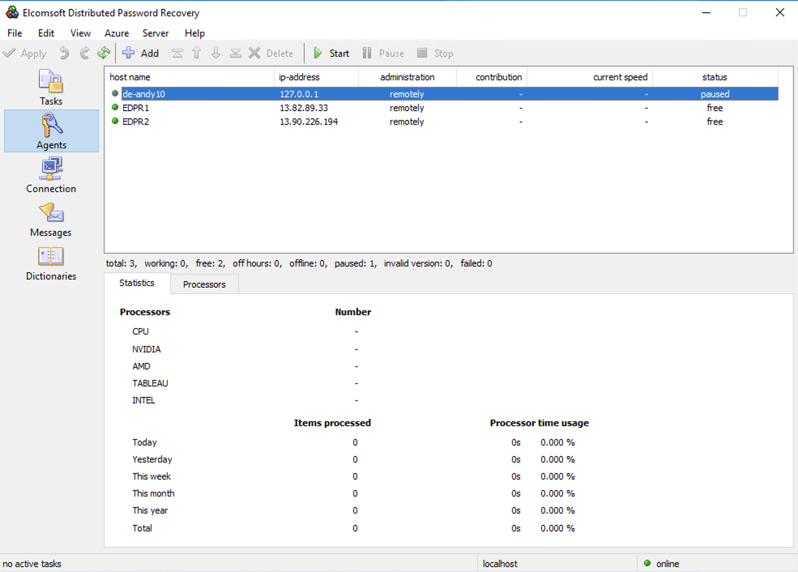Click the green status dot of EDPR1
This screenshot has width=798, height=572.
coord(115,107)
